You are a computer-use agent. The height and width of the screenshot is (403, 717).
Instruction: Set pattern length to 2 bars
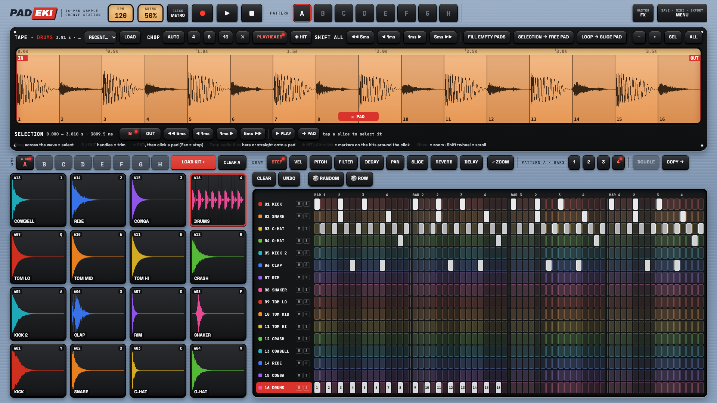(x=589, y=162)
